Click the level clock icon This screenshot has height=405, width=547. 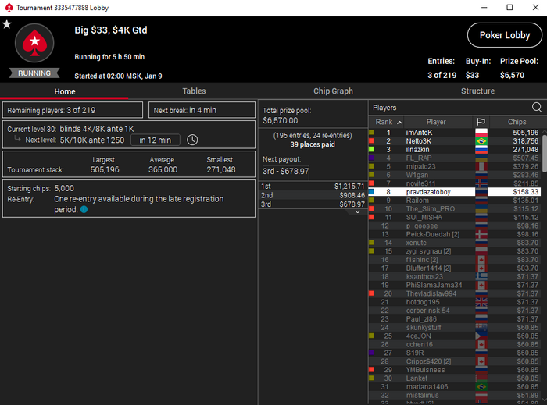192,140
